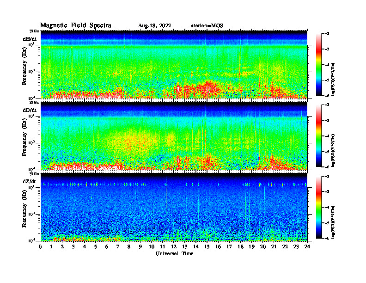Click time axis tick label "13"
366x283 pixels.
point(185,247)
